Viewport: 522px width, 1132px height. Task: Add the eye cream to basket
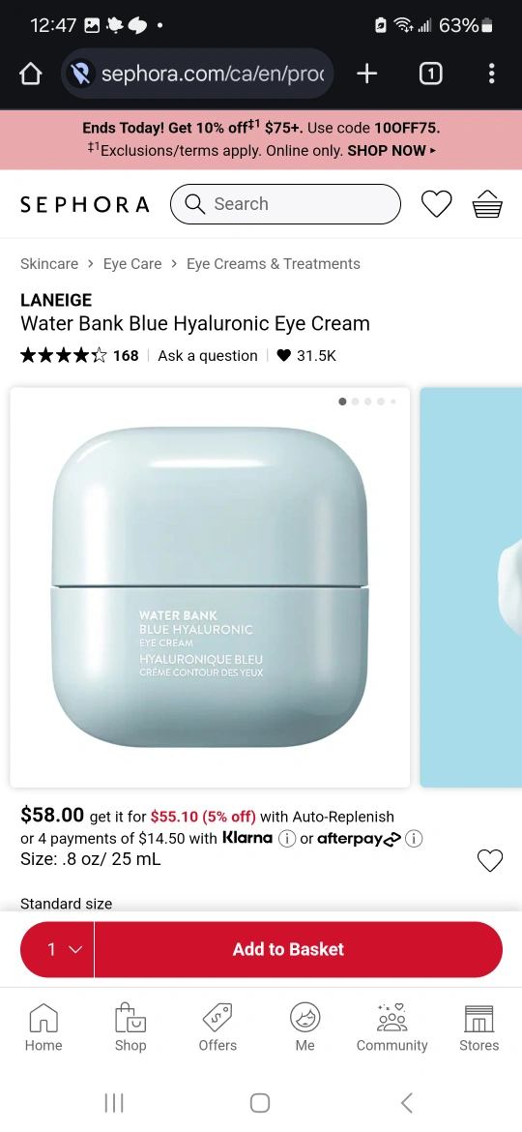point(299,949)
